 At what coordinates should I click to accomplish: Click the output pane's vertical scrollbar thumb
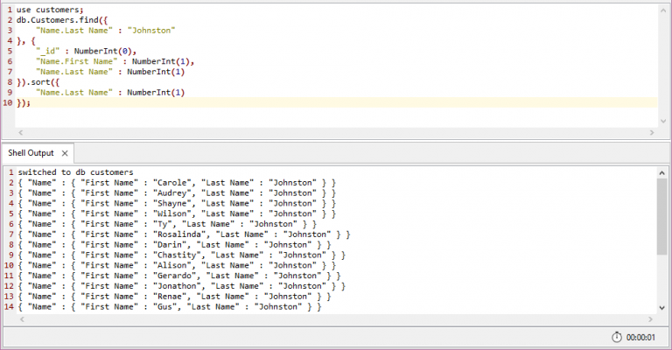click(x=662, y=214)
